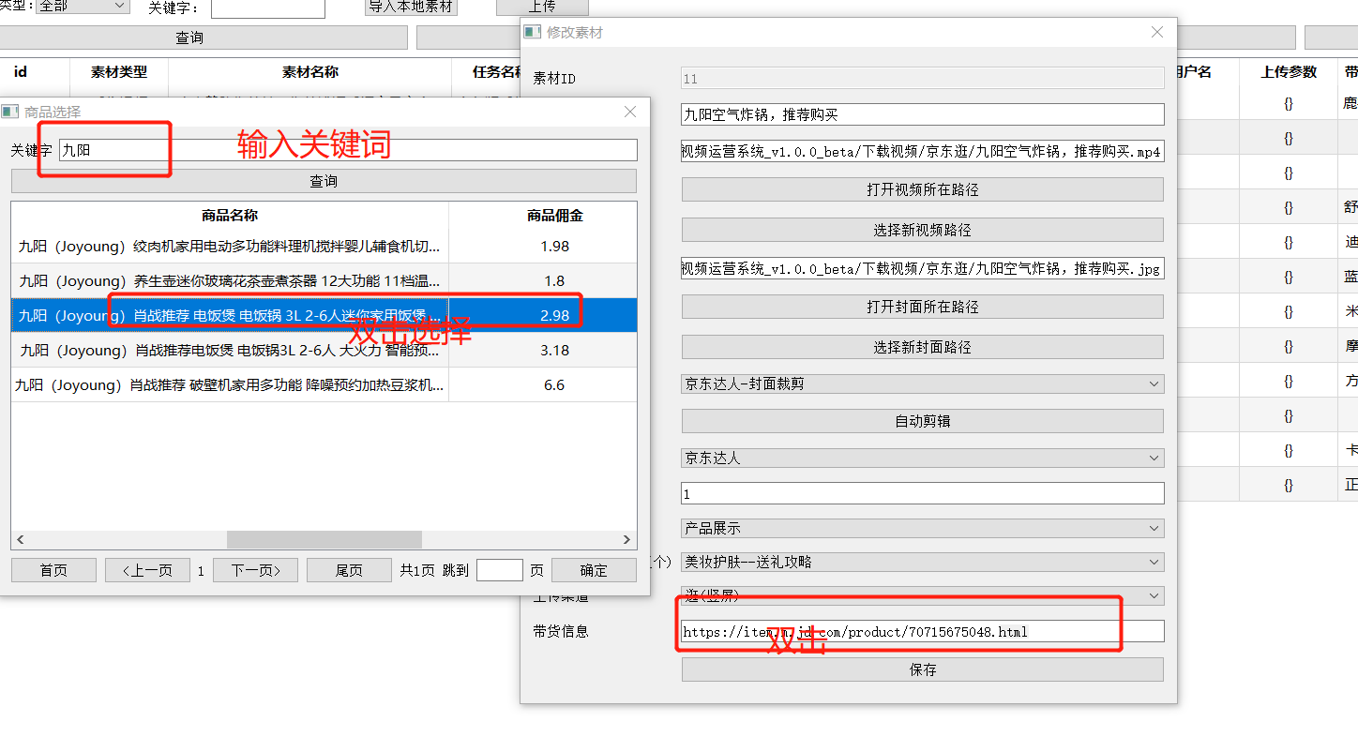Confirm page jump with 确定 button
Viewport: 1358px width, 752px height.
(594, 570)
